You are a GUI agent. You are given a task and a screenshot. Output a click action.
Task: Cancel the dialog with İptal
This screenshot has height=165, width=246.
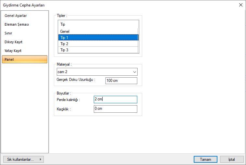232,159
